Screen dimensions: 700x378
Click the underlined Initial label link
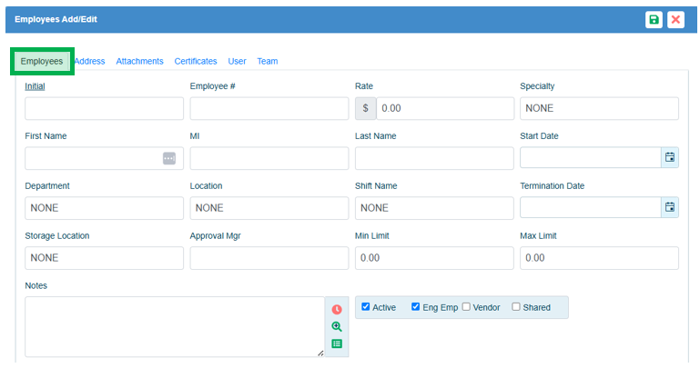[x=35, y=86]
